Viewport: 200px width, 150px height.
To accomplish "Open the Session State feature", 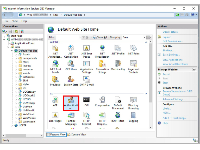I will pos(71,81).
